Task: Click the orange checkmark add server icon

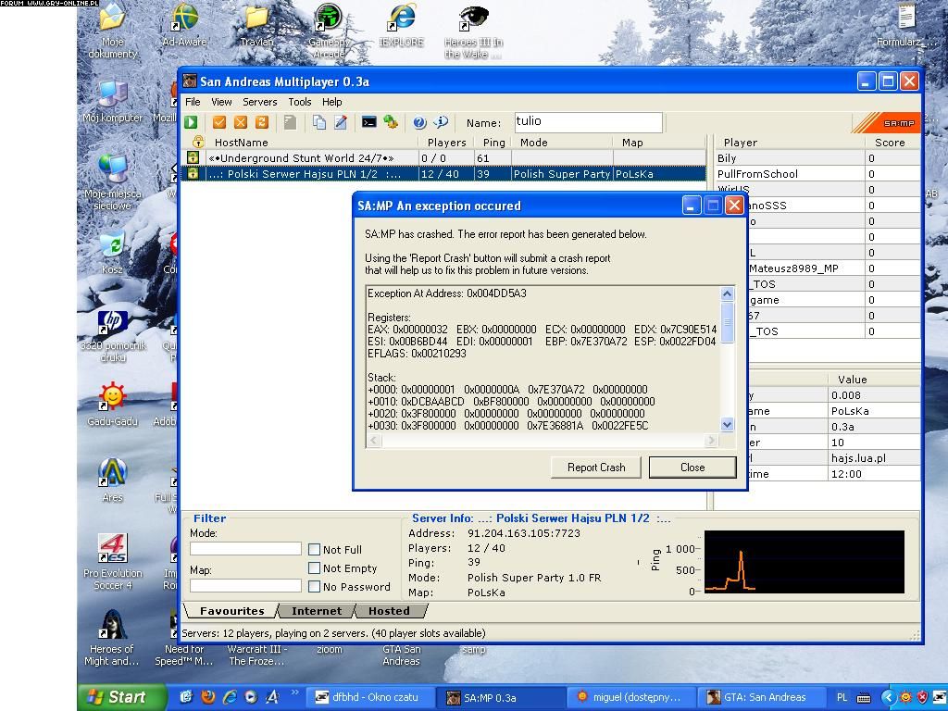Action: [x=219, y=122]
